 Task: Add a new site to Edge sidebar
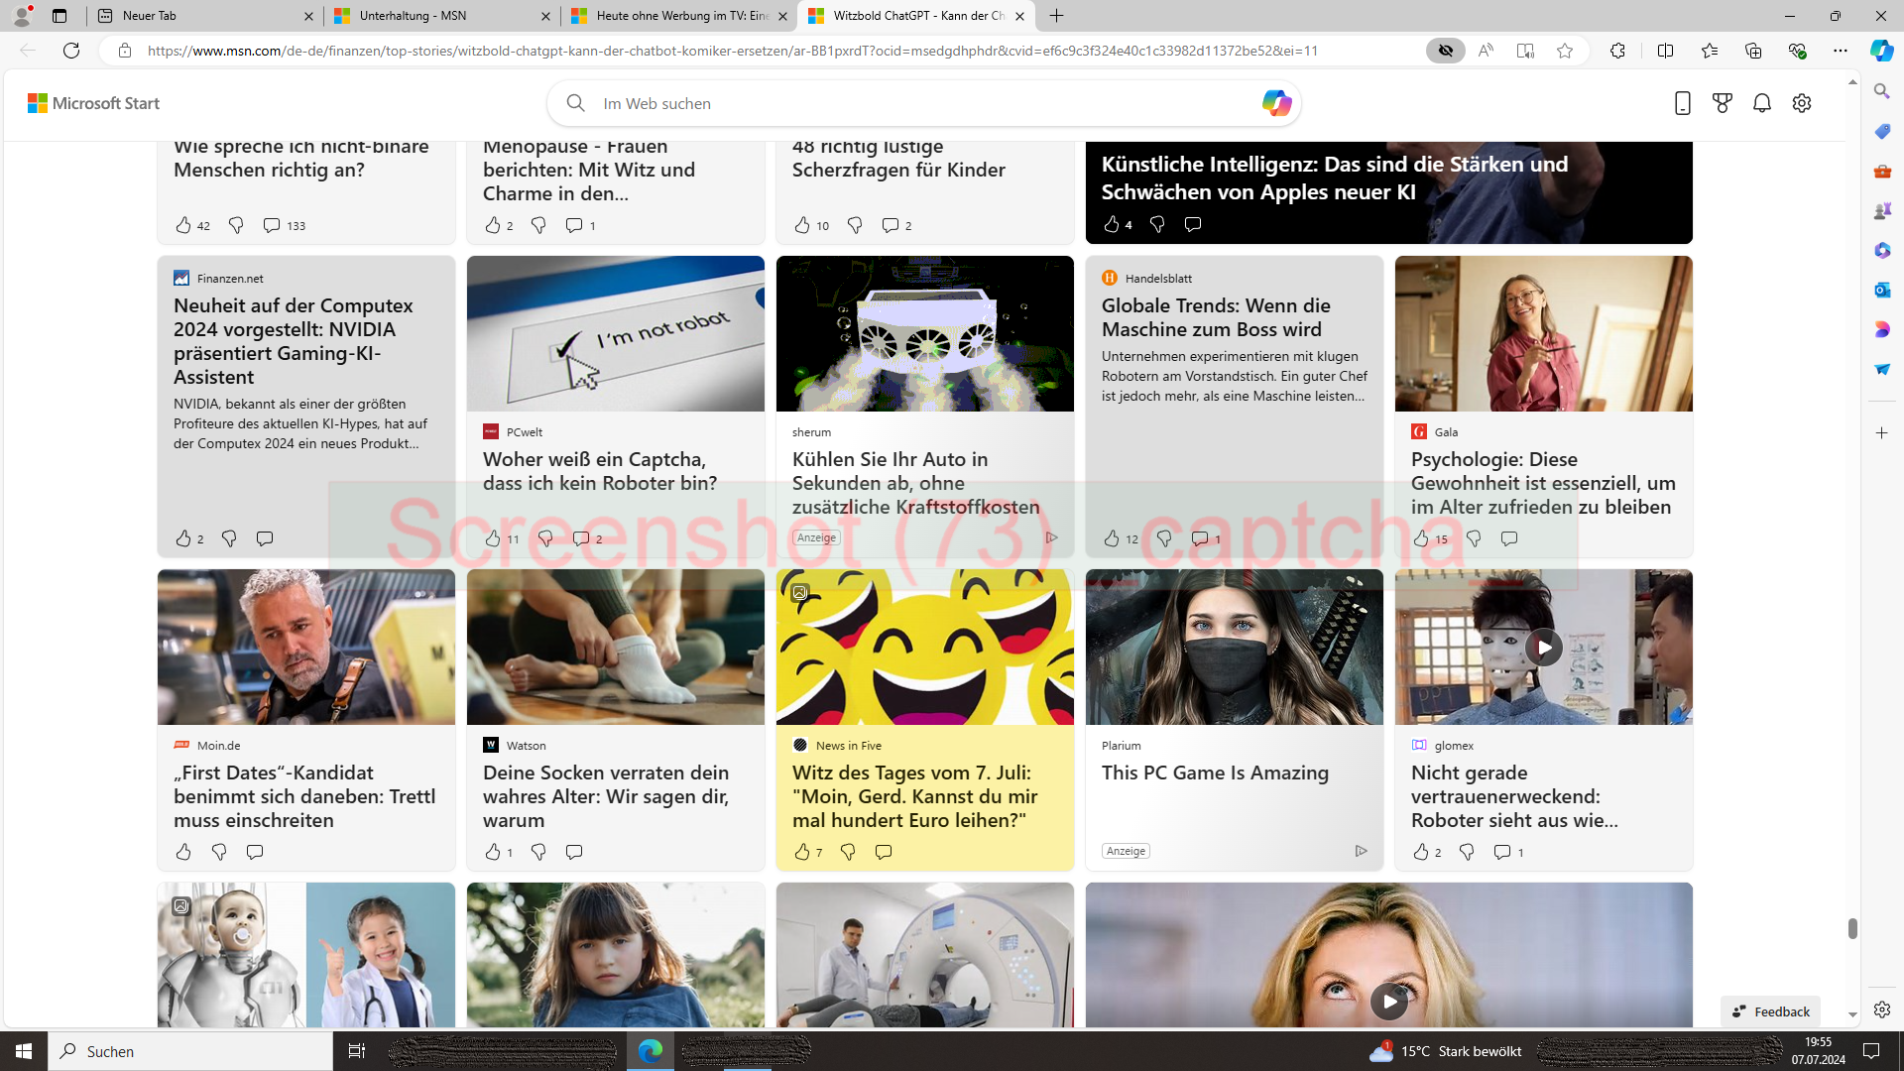tap(1882, 433)
